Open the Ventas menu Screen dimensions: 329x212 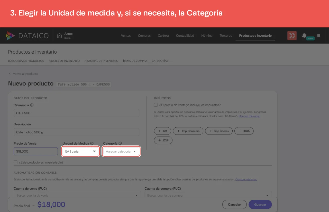click(126, 36)
